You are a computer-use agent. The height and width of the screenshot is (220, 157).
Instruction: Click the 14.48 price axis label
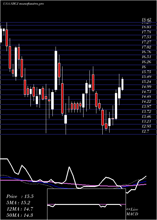pos(146,96)
